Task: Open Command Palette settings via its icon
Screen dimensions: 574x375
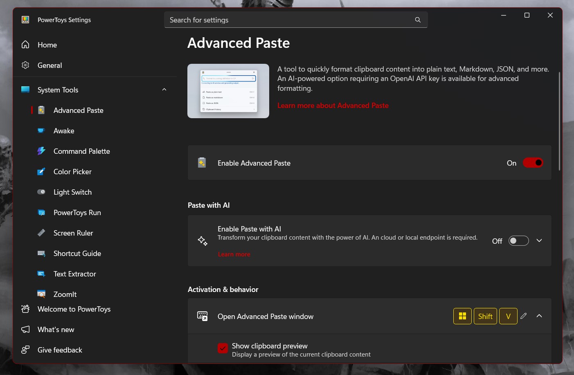Action: (41, 151)
